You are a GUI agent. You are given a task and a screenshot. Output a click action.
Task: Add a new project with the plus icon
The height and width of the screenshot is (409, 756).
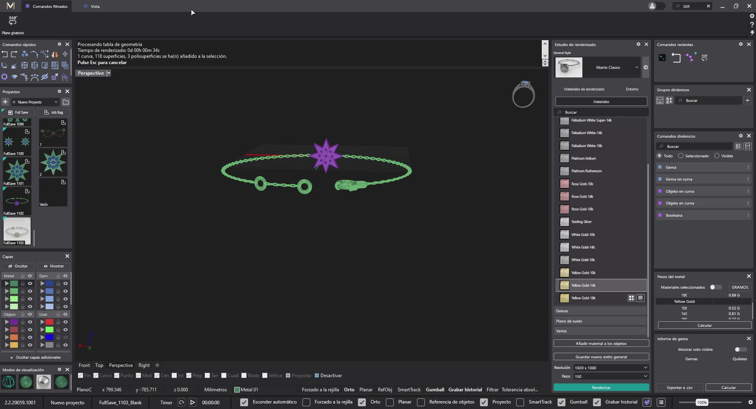click(5, 102)
